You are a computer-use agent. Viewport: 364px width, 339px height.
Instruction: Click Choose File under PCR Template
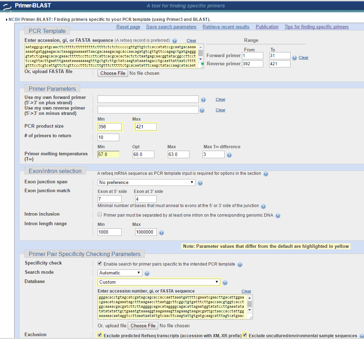tap(113, 73)
